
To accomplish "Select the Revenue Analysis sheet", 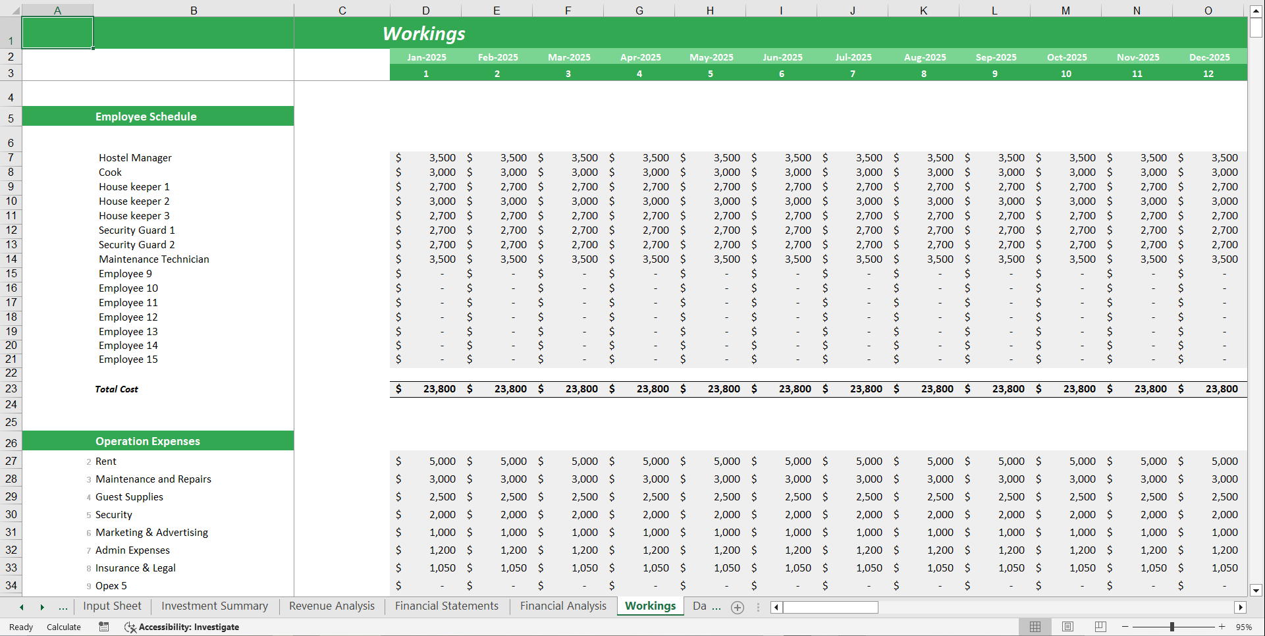I will tap(331, 606).
